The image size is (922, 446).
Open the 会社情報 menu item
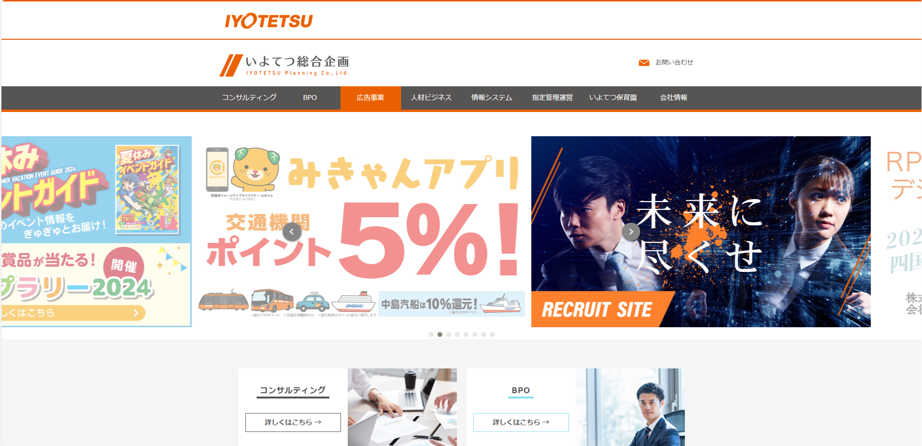pyautogui.click(x=674, y=97)
